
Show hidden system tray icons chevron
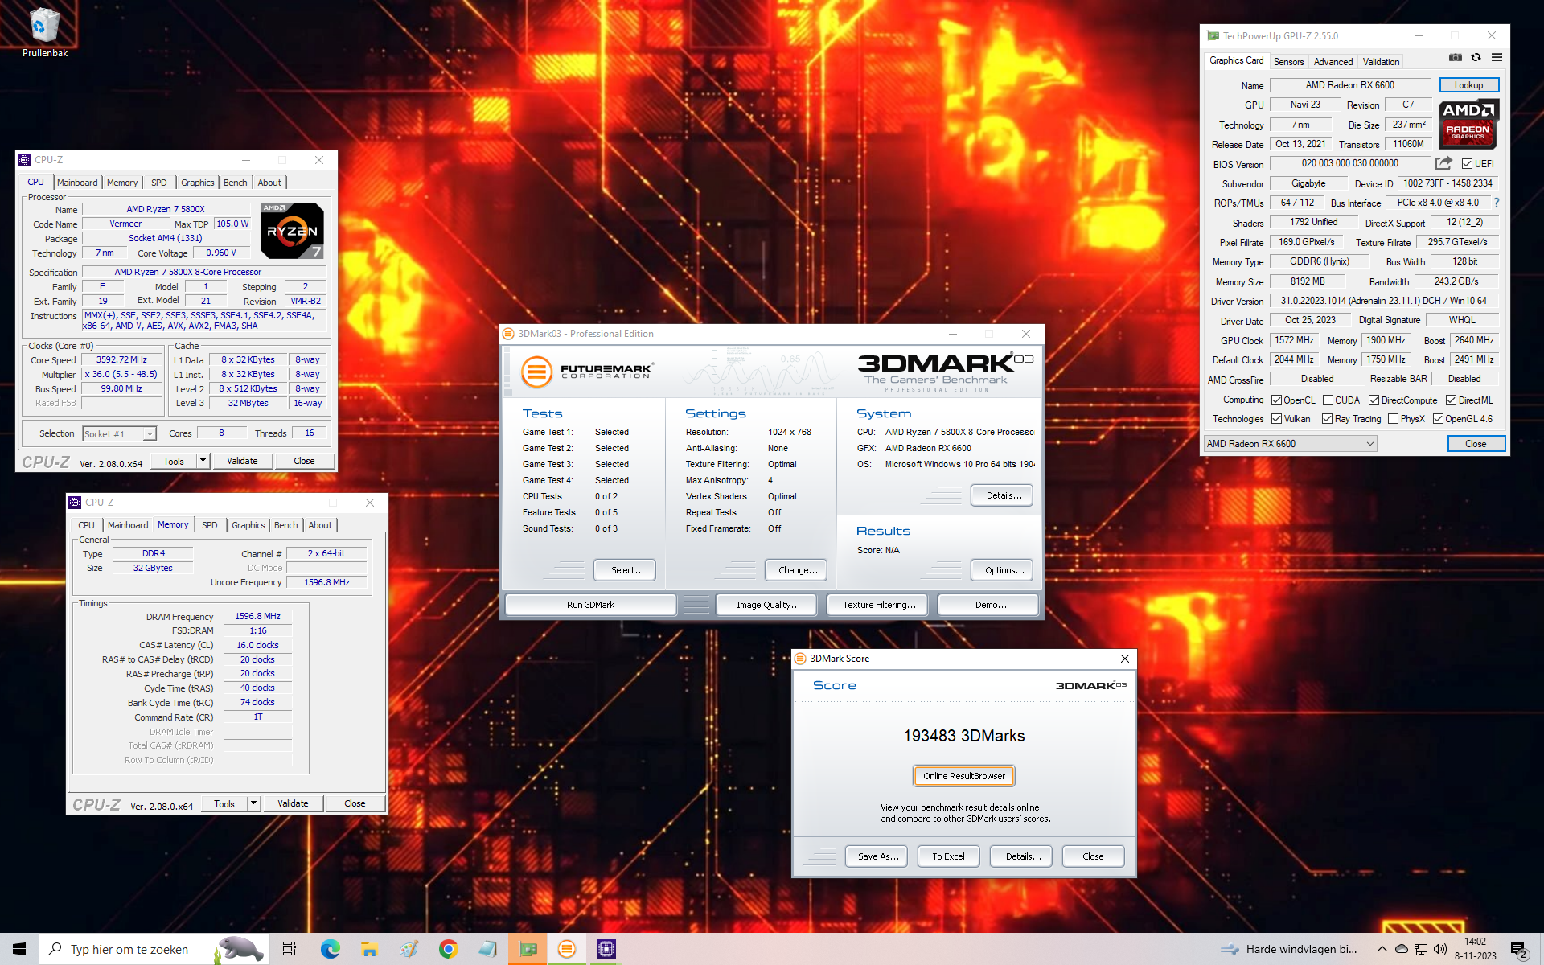click(x=1382, y=949)
